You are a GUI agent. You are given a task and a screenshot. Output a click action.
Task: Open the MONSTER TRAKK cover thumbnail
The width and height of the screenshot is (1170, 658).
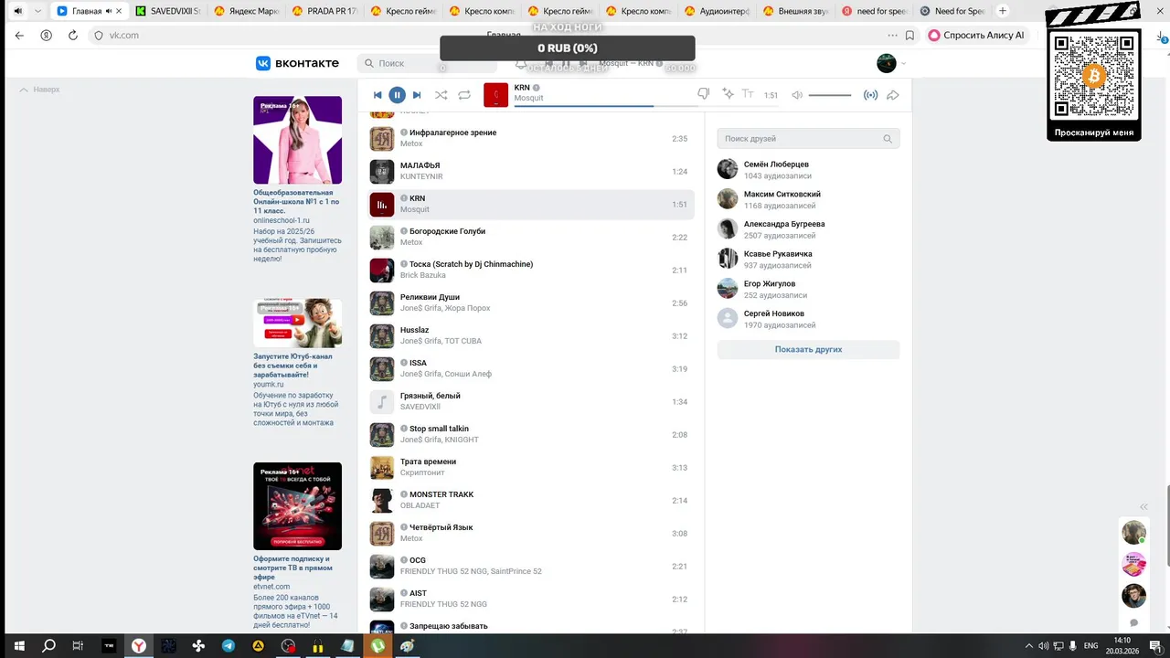382,501
